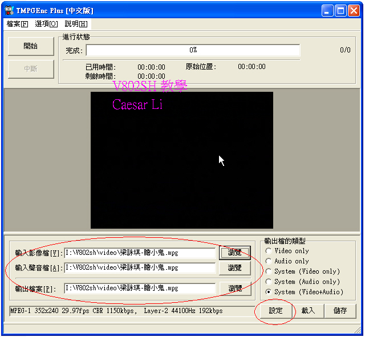Click the 載入 load button
Screen dimensions: 365x337
tap(308, 311)
